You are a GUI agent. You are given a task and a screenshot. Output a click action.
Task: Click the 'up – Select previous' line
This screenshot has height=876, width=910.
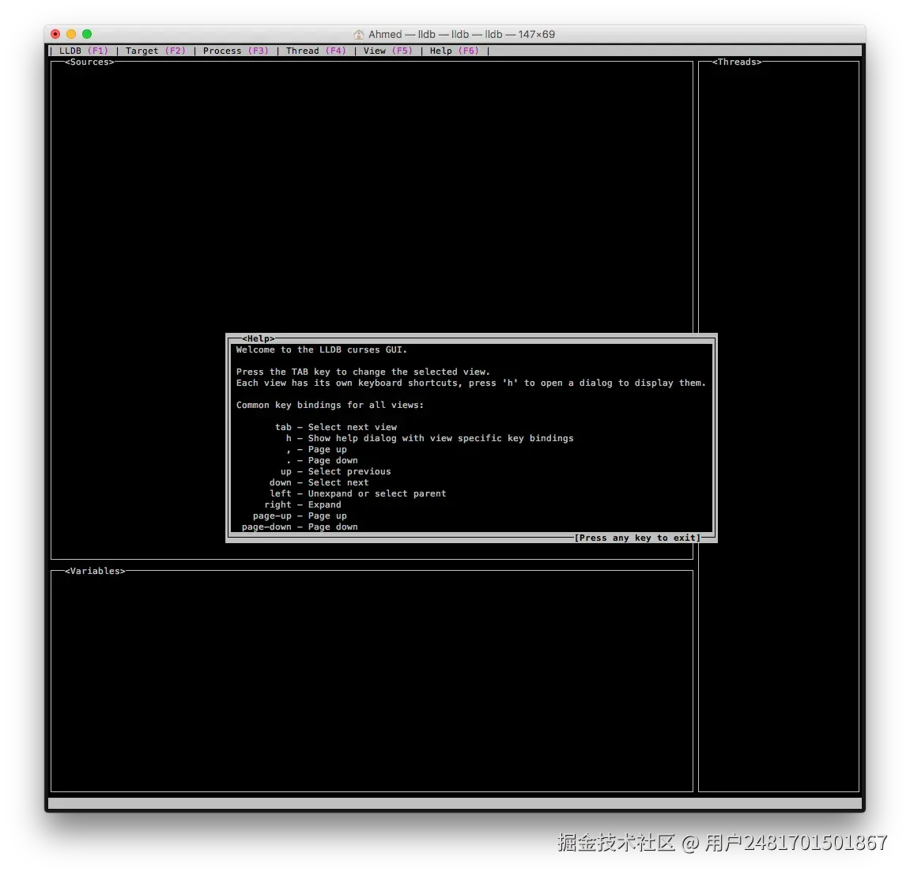[335, 471]
